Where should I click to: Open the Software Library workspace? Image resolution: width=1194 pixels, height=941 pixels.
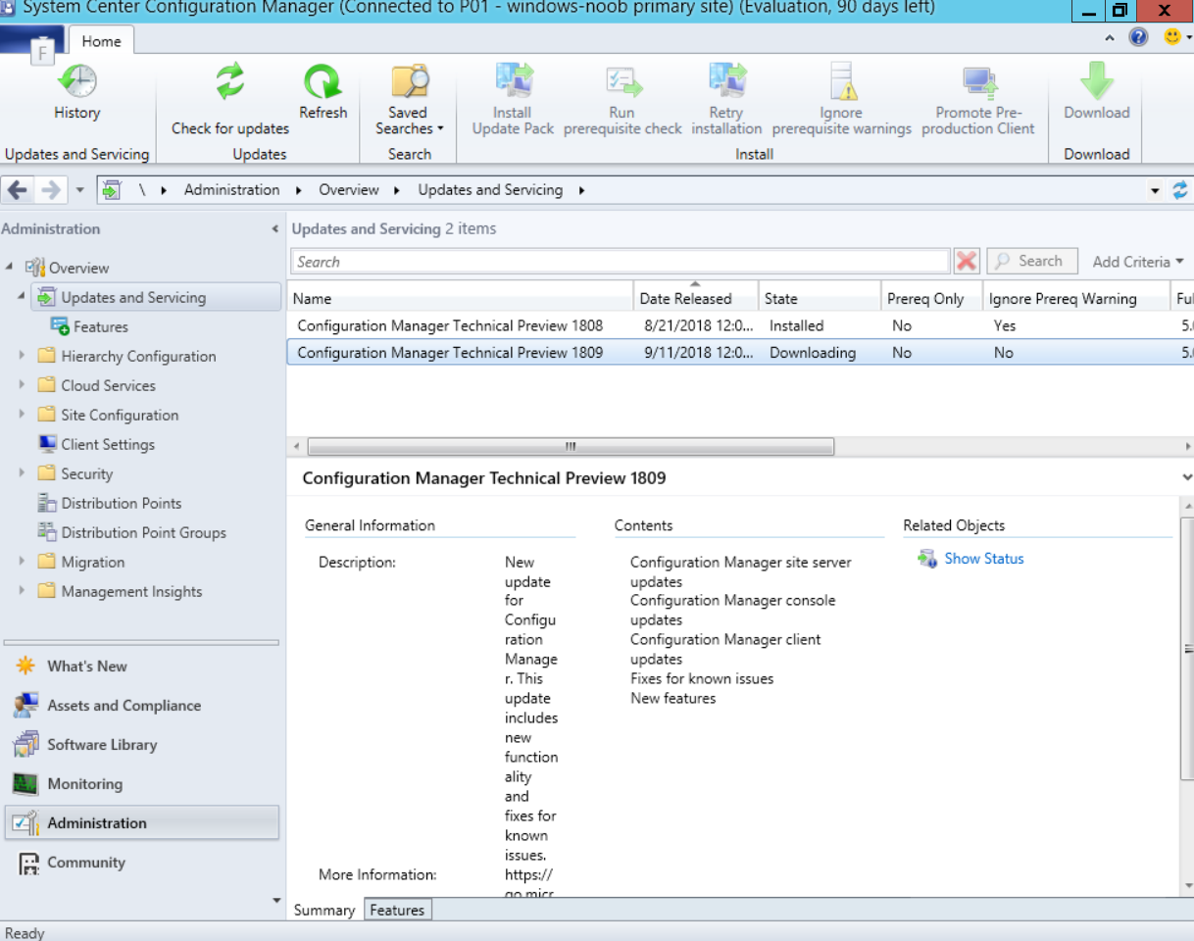click(142, 745)
